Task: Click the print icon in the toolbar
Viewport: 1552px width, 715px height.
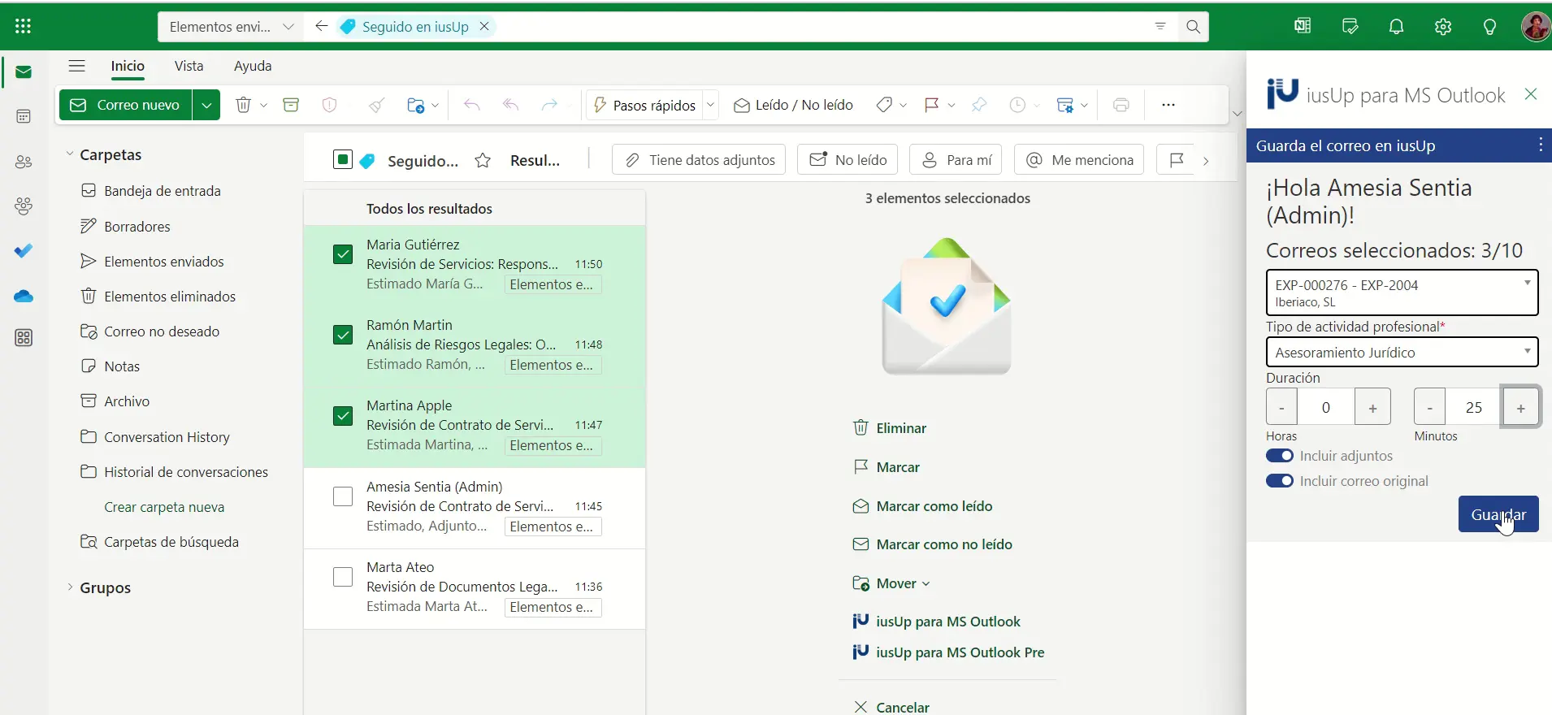Action: pyautogui.click(x=1121, y=105)
